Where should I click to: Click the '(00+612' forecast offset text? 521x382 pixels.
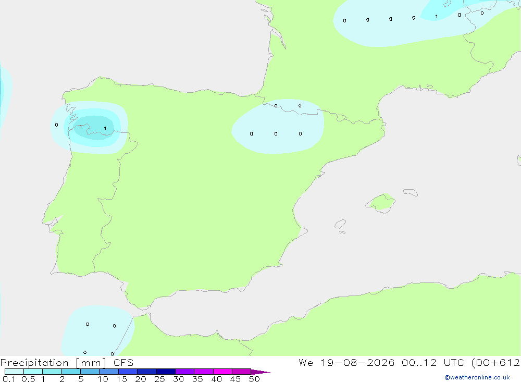495,363
